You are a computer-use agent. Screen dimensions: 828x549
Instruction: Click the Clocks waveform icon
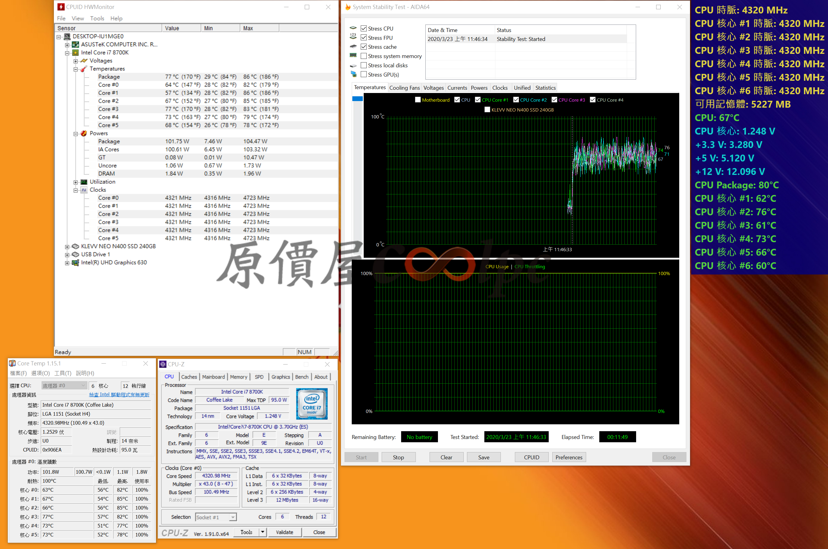pyautogui.click(x=84, y=190)
